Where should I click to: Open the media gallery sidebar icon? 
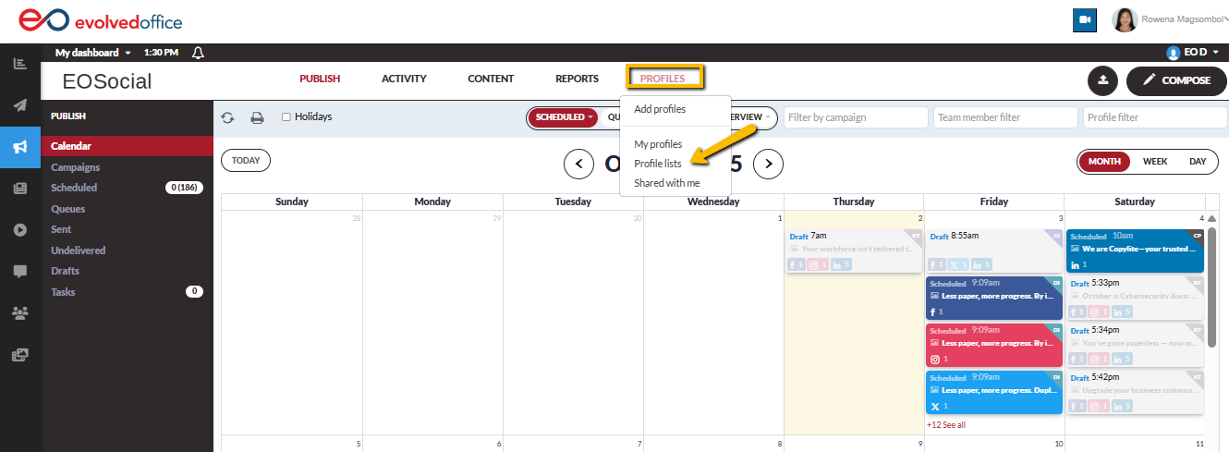pos(20,354)
